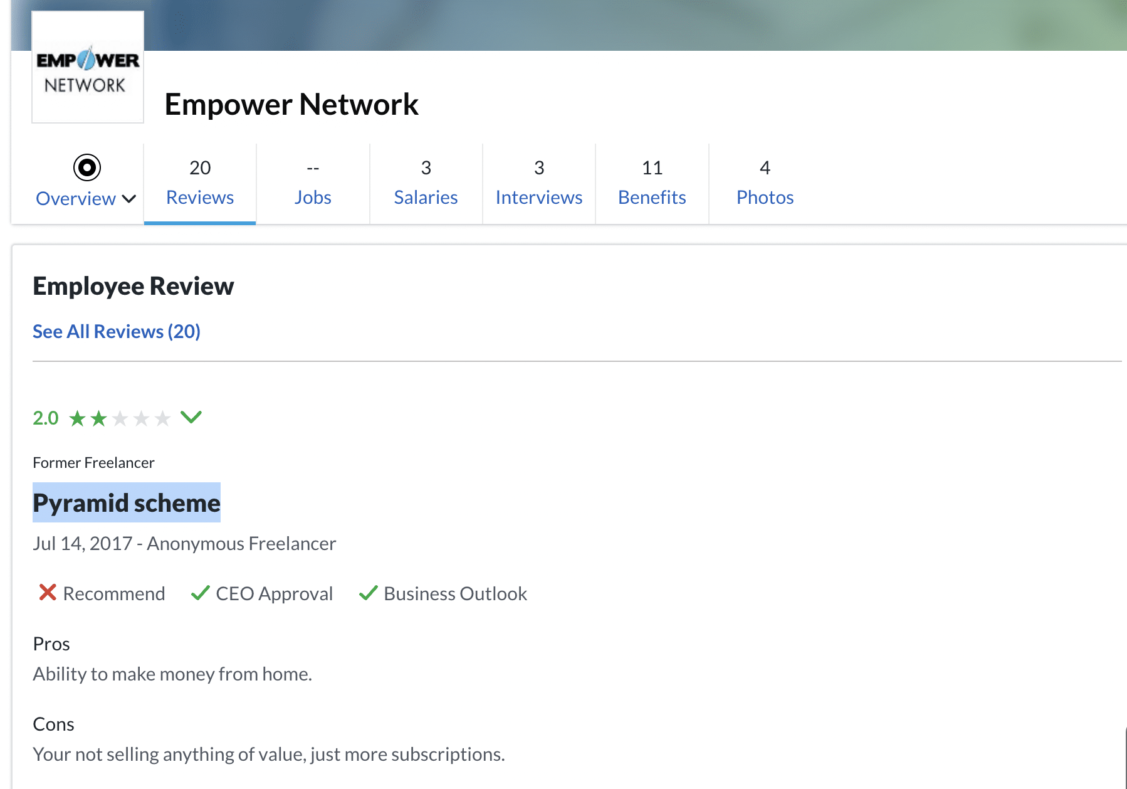The image size is (1127, 789).
Task: Open the Reviews tab
Action: [200, 183]
